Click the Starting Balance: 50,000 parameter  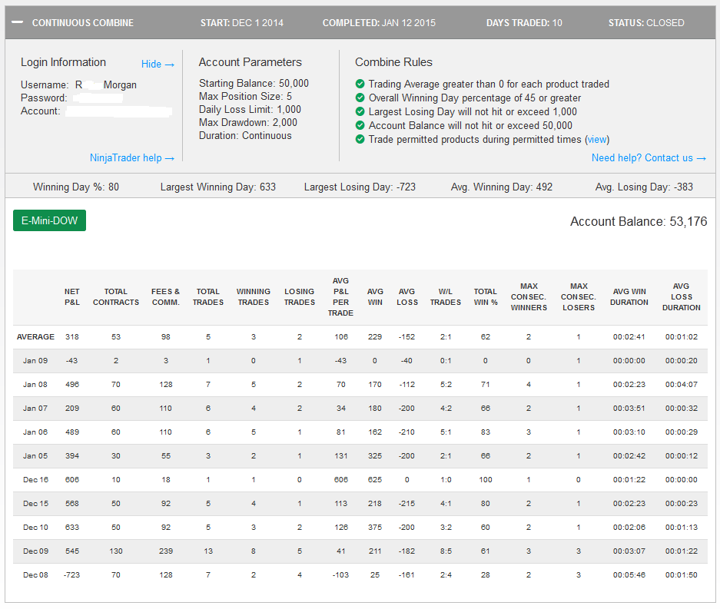(x=254, y=84)
